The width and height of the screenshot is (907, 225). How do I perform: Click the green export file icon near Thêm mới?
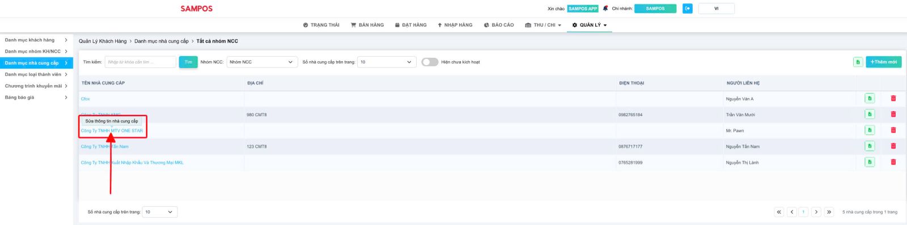click(x=858, y=62)
